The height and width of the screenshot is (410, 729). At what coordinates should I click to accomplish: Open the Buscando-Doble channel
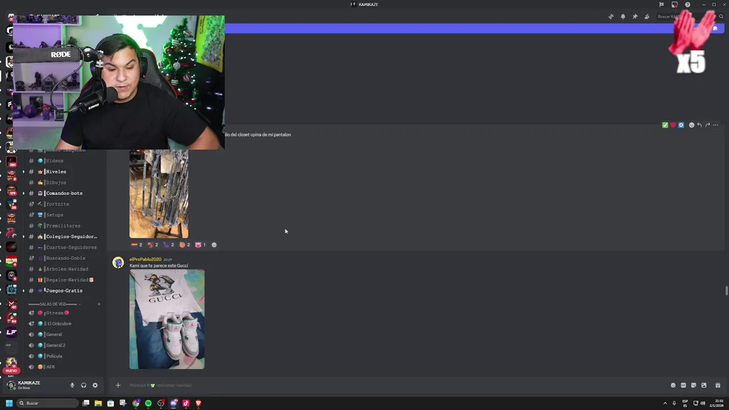tap(65, 259)
